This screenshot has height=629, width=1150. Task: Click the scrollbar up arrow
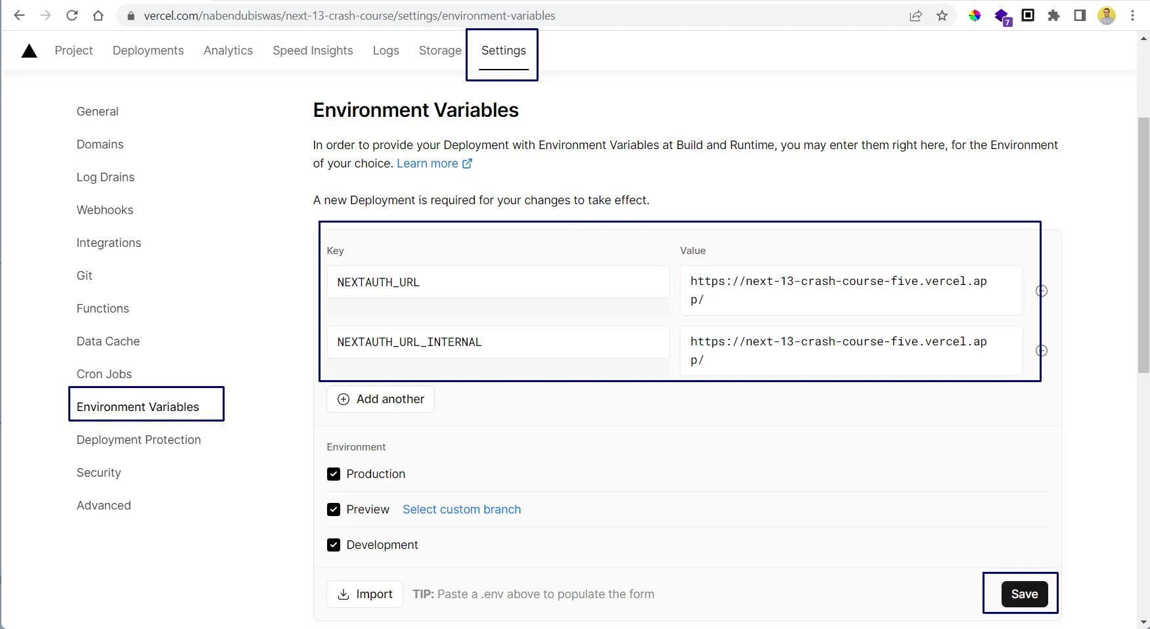pos(1143,39)
